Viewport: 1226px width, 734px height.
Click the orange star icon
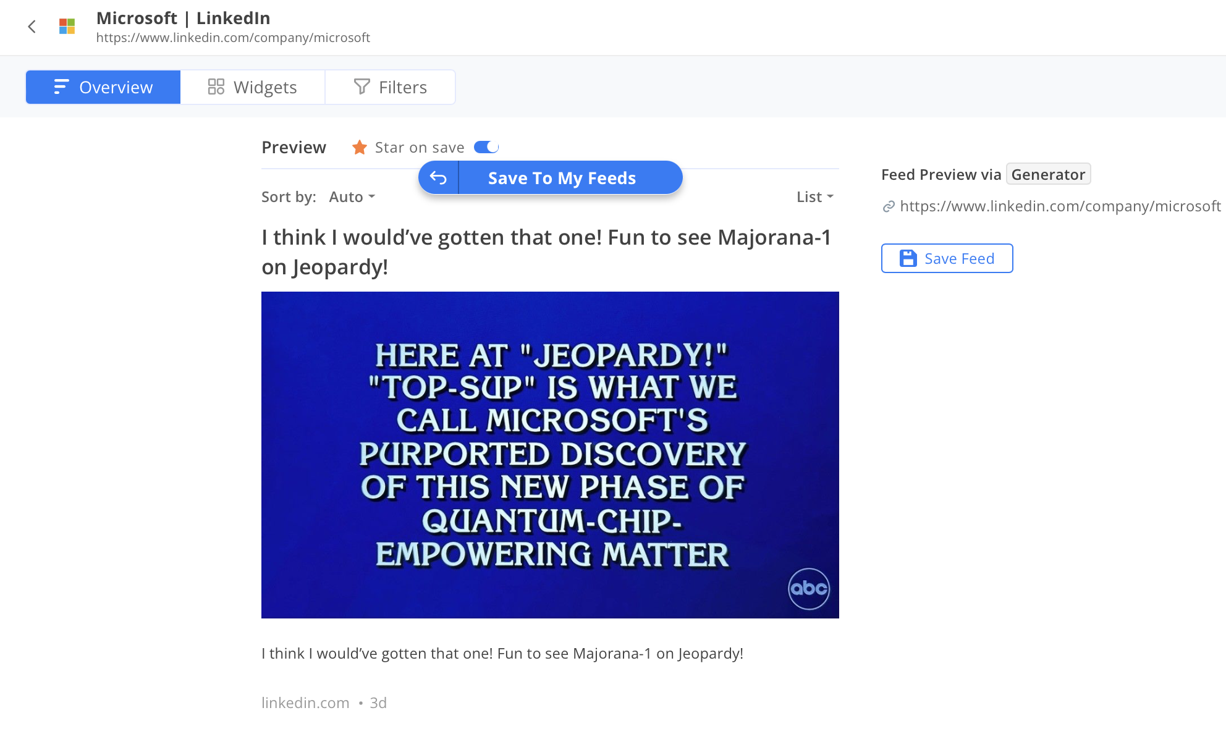(x=359, y=147)
